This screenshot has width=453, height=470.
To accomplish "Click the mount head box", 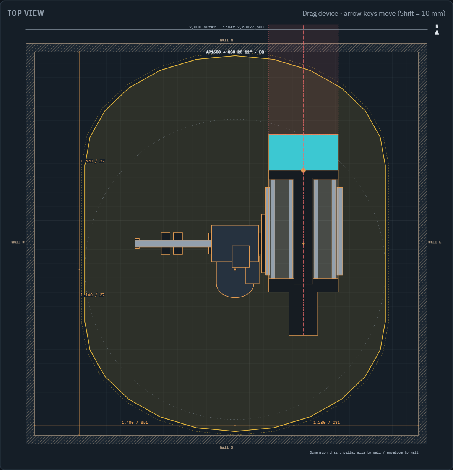I will click(235, 243).
